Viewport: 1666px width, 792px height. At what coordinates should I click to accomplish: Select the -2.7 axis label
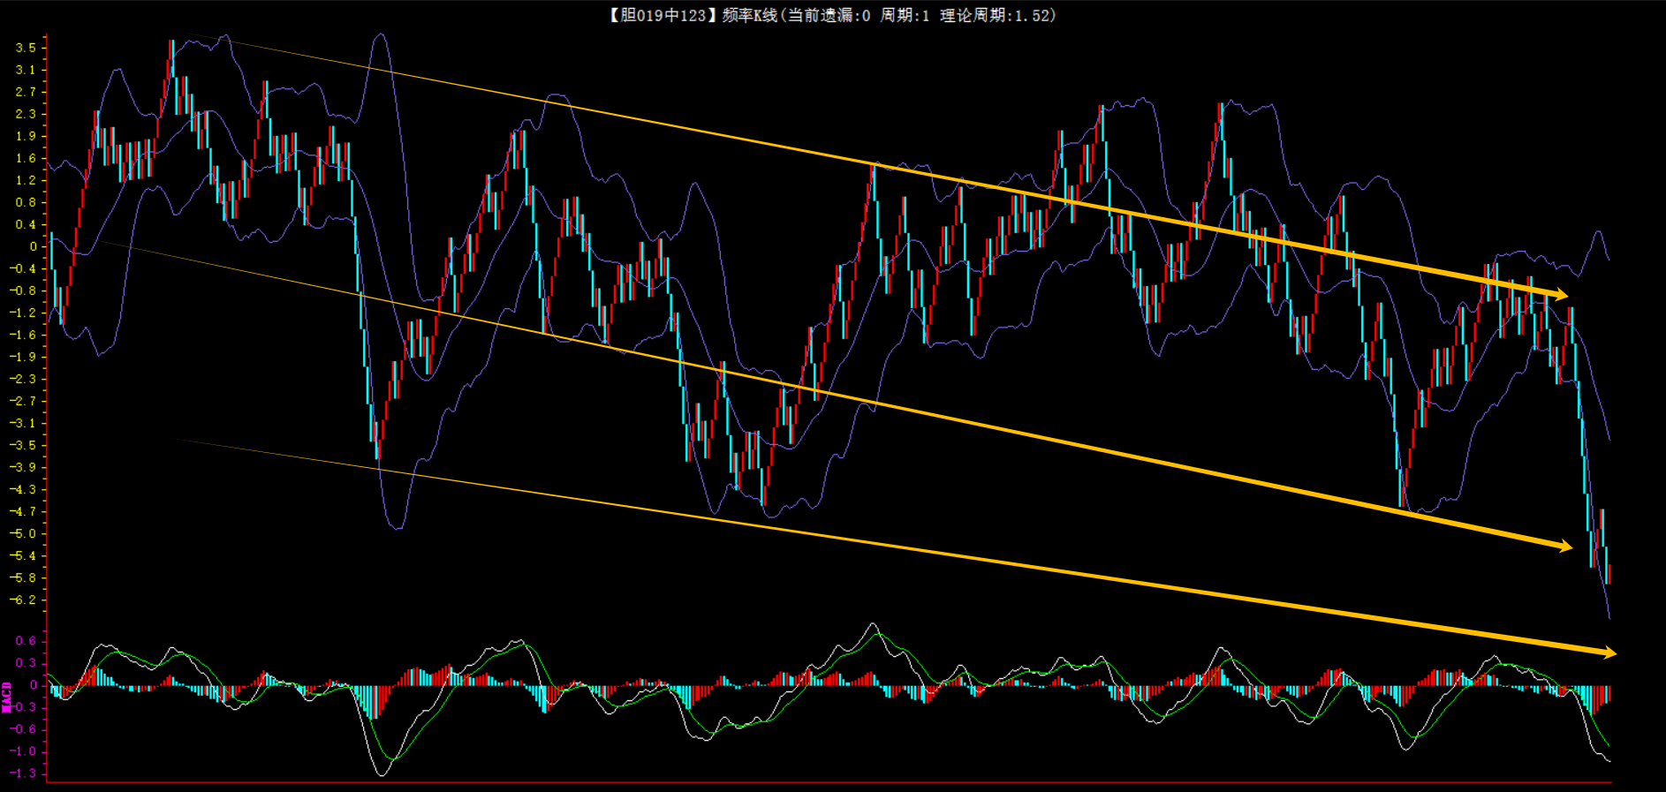coord(23,401)
